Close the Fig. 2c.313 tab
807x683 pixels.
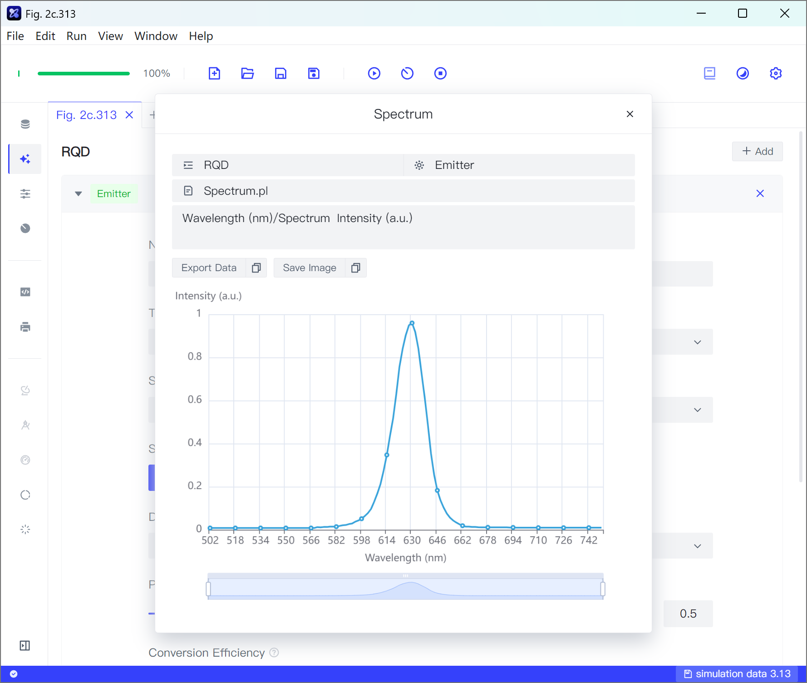[x=129, y=115]
